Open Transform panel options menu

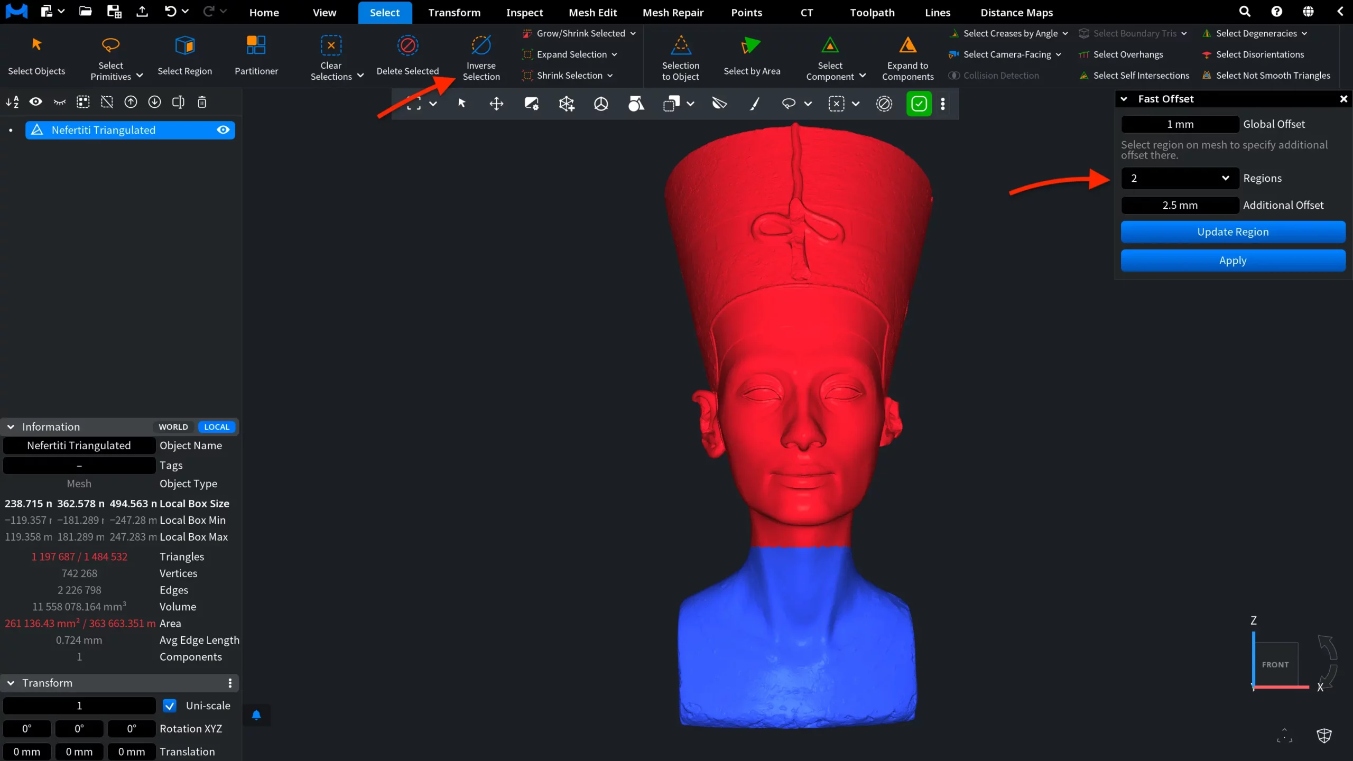pyautogui.click(x=230, y=683)
